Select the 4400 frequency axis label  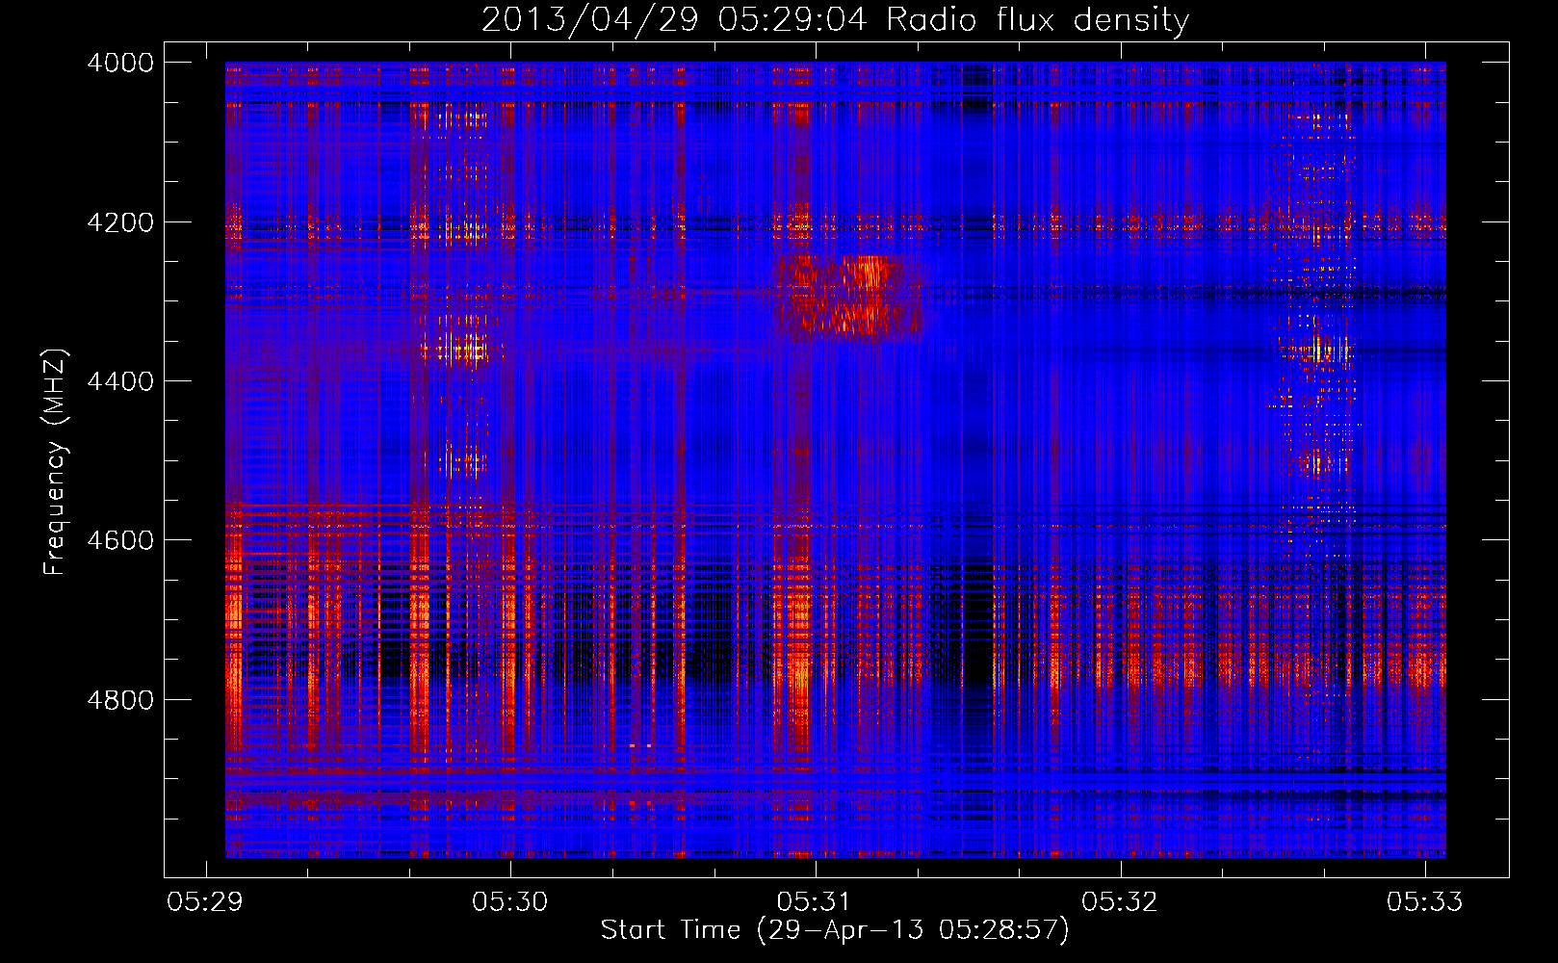(120, 381)
